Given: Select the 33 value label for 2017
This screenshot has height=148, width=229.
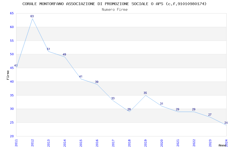Looking at the screenshot, I should point(113,98).
